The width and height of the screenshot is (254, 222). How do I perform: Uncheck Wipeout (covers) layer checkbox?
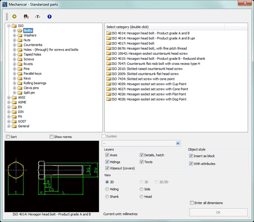[x=107, y=168]
